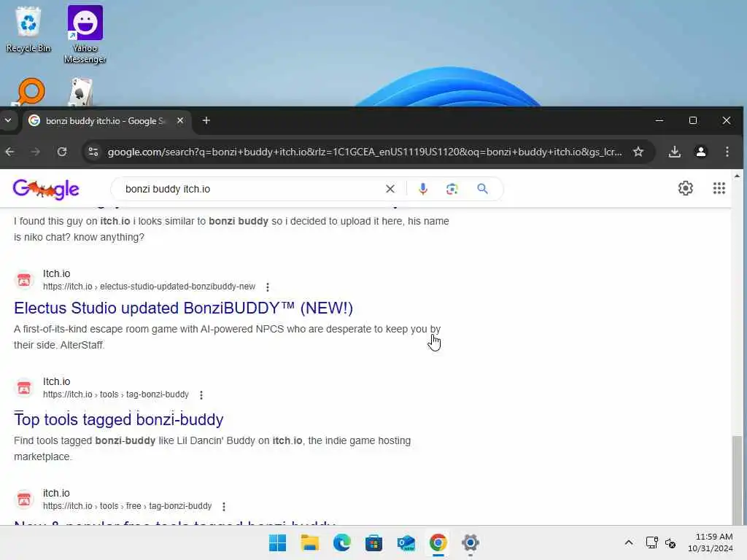The image size is (747, 560).
Task: Click the Chrome address bar URL
Action: [x=365, y=152]
